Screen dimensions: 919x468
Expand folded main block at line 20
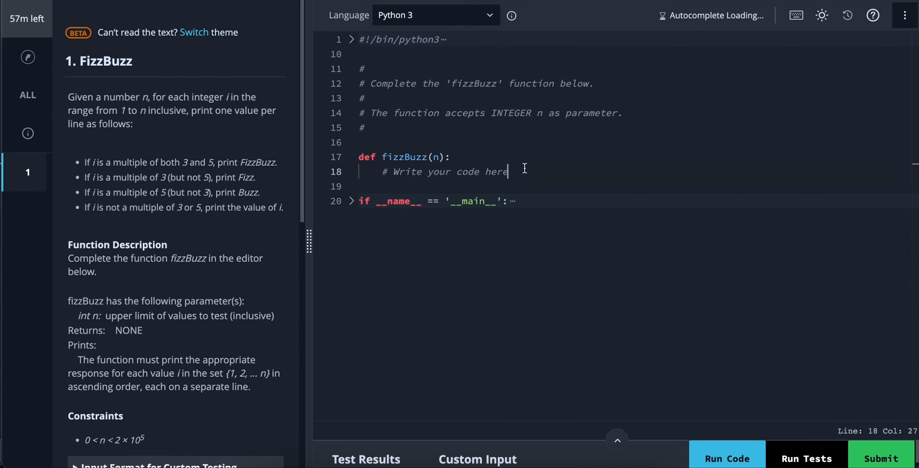[x=352, y=201]
